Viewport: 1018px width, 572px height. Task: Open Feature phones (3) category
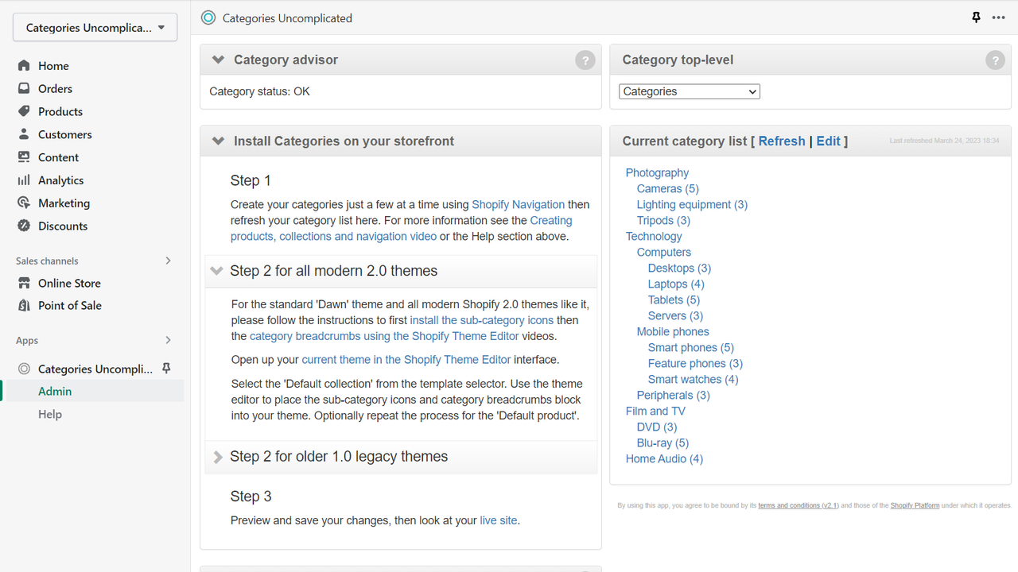pos(695,363)
